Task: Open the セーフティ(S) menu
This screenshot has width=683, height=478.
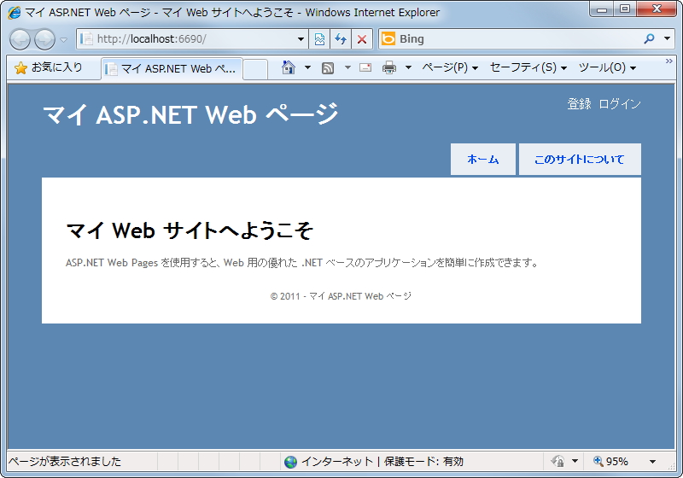Action: tap(528, 67)
